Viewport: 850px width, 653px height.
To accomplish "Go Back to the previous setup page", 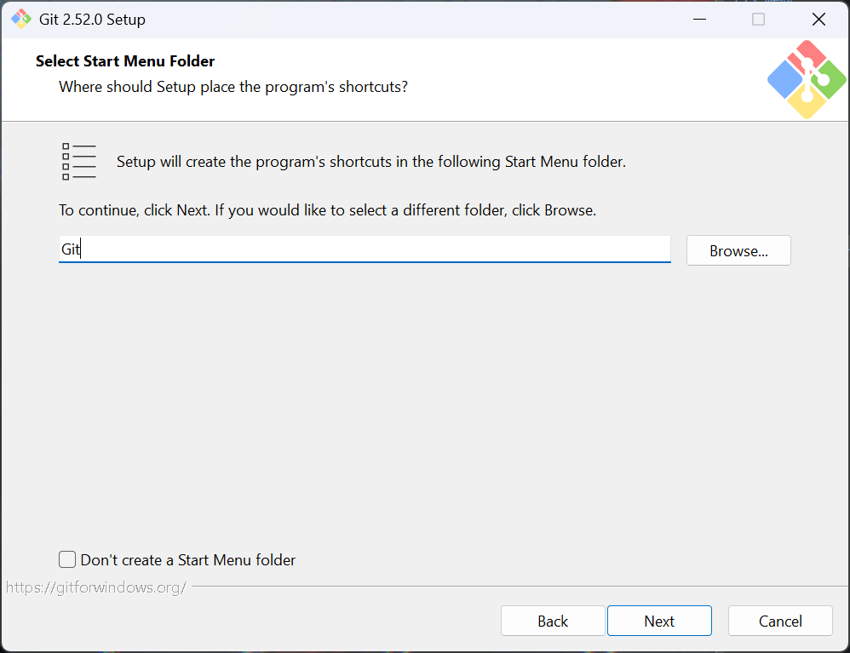I will pyautogui.click(x=553, y=621).
